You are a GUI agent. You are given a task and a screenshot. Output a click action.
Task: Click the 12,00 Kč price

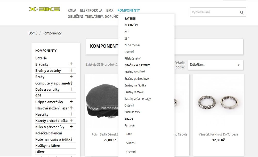218,140
